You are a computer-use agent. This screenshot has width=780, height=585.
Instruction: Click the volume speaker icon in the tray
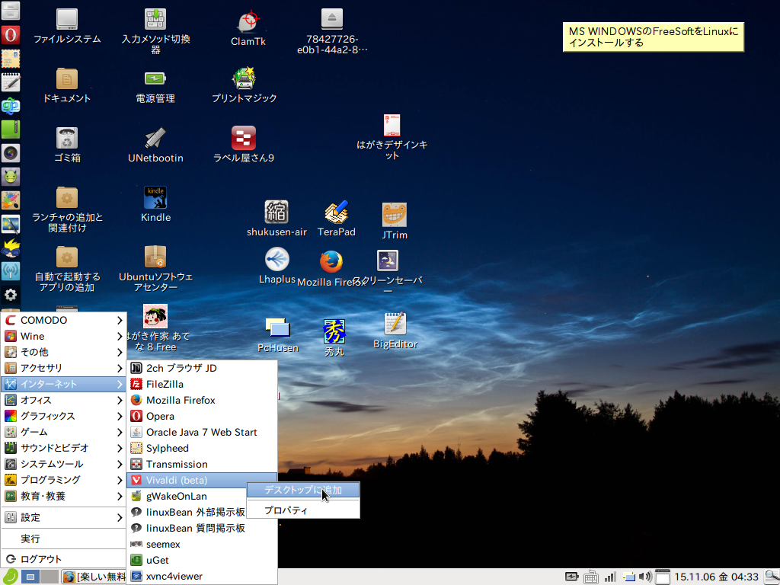coord(644,577)
